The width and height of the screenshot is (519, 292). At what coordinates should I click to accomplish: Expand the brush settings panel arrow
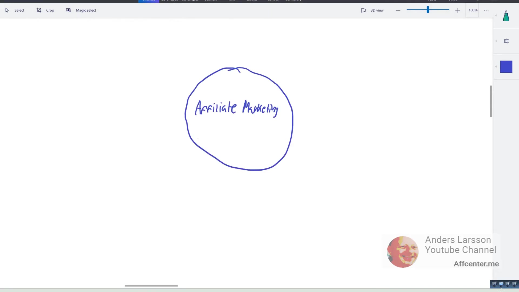(496, 41)
